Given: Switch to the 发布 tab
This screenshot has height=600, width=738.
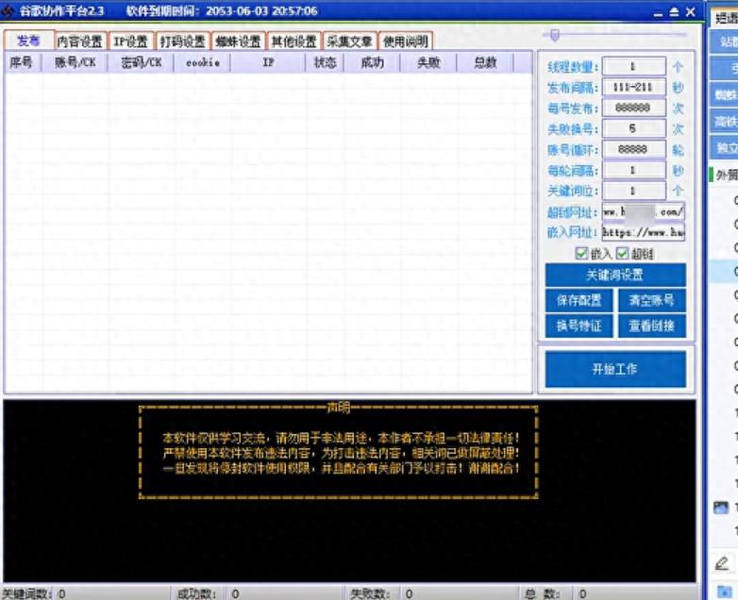Looking at the screenshot, I should [28, 41].
